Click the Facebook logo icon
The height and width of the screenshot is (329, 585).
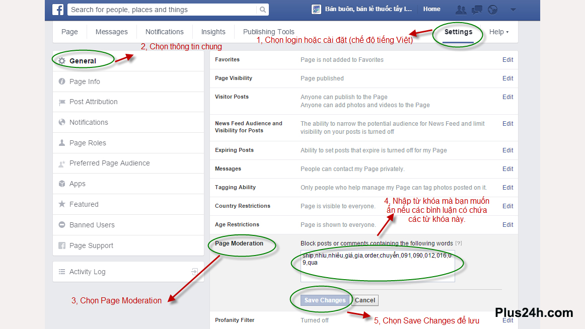click(58, 10)
